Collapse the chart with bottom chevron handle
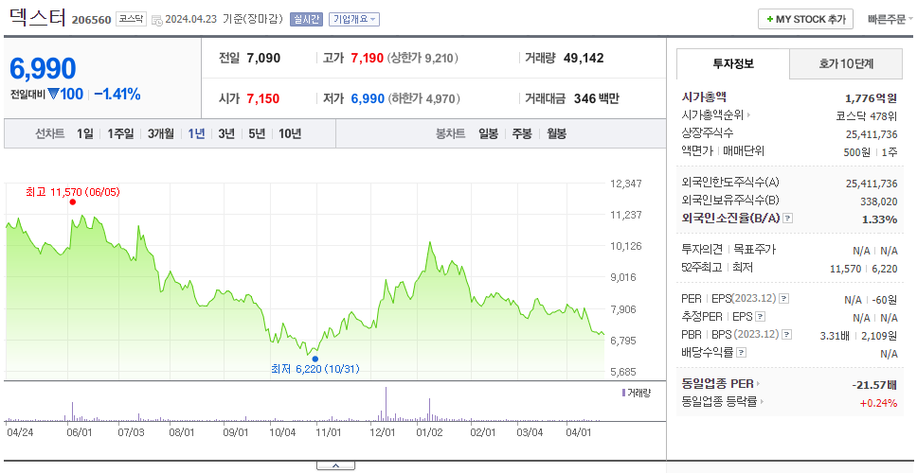Image resolution: width=917 pixels, height=473 pixels. click(x=335, y=465)
